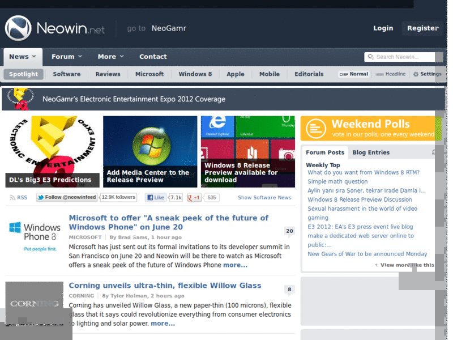Click the Weekend Polls circle icon
Viewport: 453px width, 340px height.
(316, 129)
